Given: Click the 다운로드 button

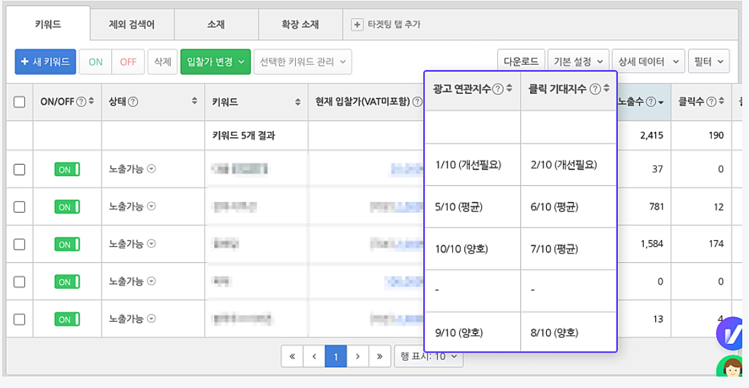Looking at the screenshot, I should point(521,62).
